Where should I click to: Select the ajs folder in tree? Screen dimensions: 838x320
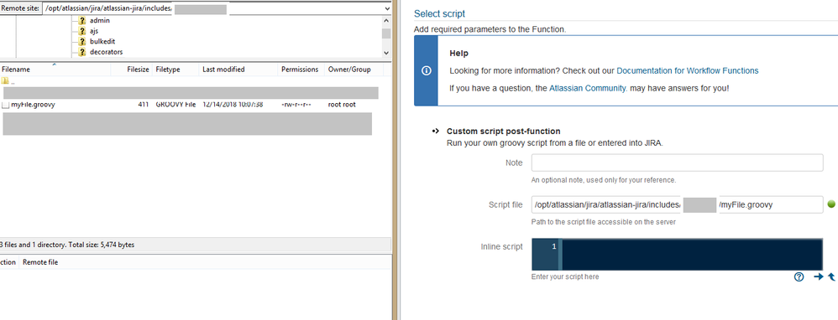[x=93, y=31]
